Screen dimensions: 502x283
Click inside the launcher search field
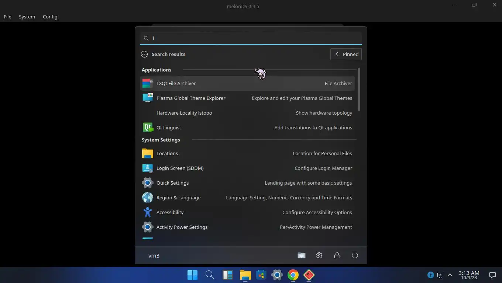(251, 38)
